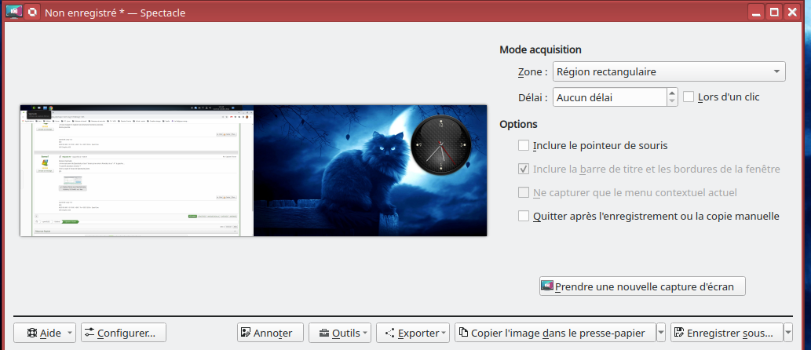Click the pin window button in title bar
811x350 pixels.
click(32, 12)
